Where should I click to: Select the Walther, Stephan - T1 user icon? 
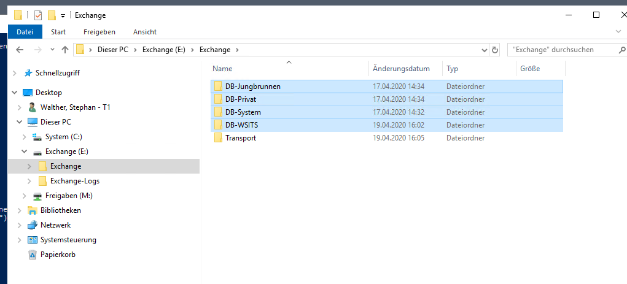33,107
